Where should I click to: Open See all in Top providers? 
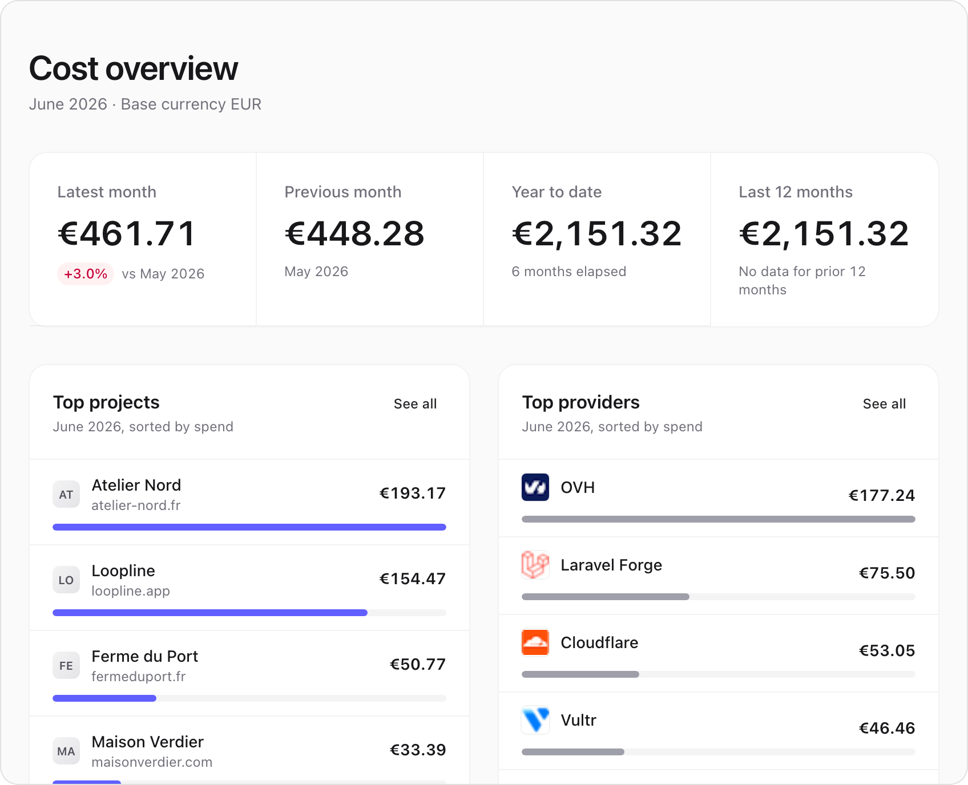pos(884,404)
